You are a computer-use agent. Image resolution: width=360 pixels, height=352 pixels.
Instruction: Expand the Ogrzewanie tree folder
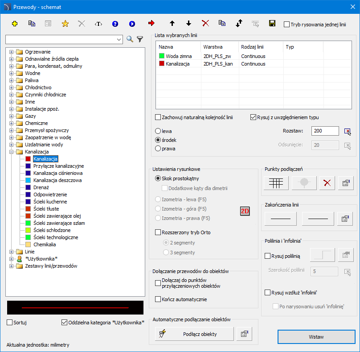tap(11, 52)
